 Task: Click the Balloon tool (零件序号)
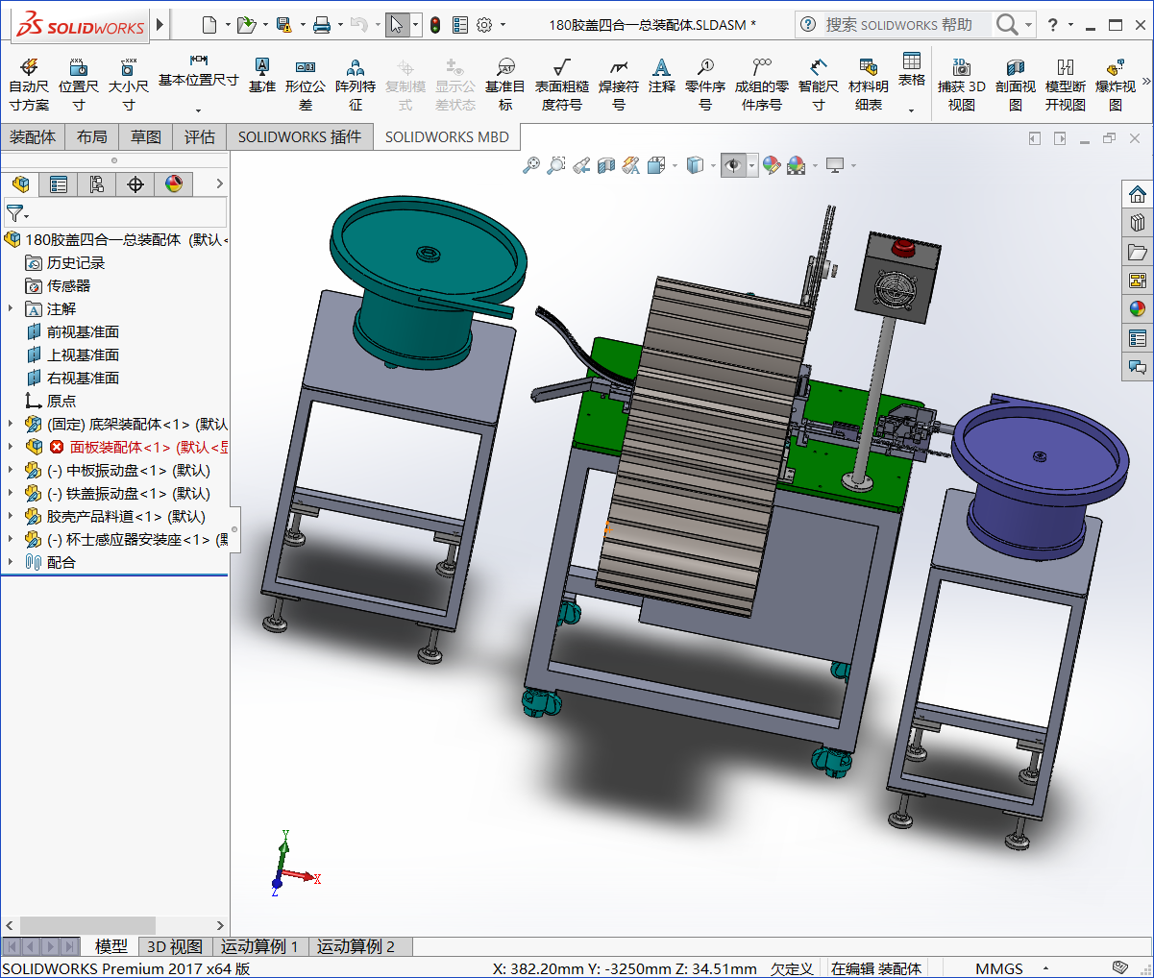click(705, 84)
